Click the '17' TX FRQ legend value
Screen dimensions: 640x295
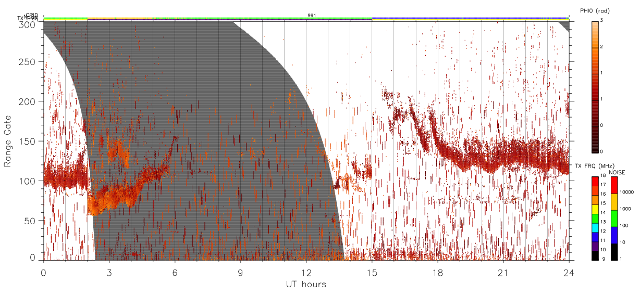[602, 185]
